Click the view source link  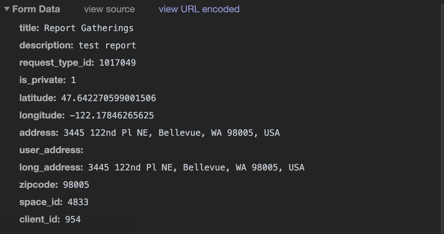coord(109,9)
